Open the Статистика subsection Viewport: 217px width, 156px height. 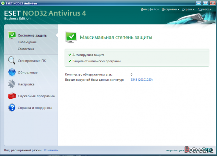point(26,49)
